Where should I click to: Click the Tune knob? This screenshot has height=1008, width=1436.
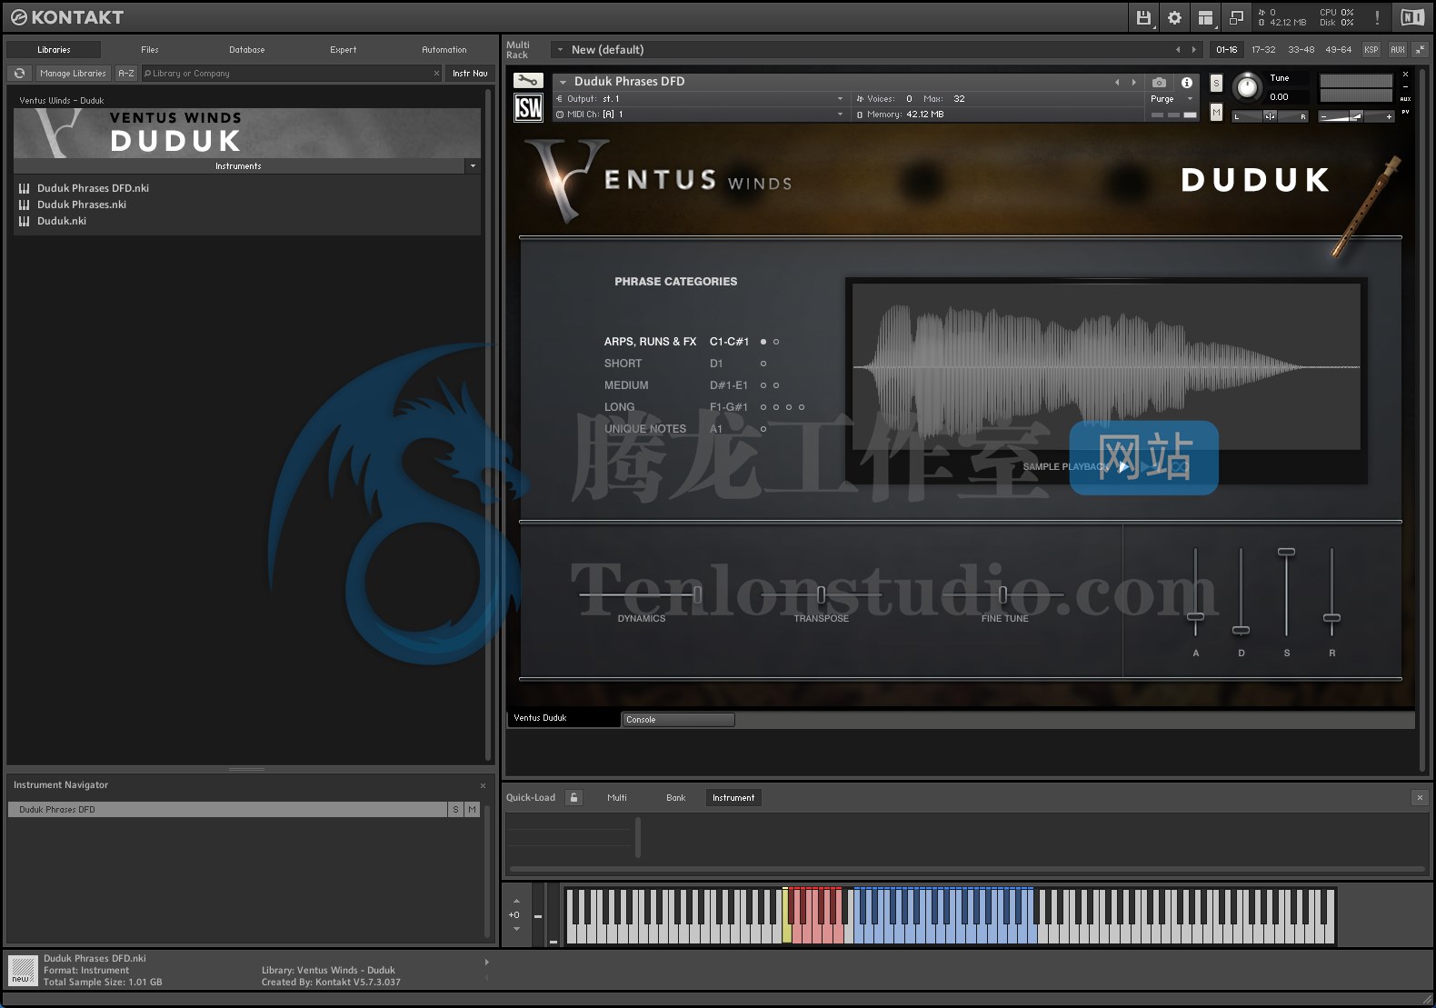point(1247,87)
